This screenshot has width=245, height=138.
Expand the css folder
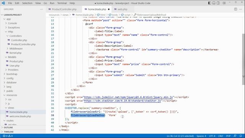click(10, 99)
